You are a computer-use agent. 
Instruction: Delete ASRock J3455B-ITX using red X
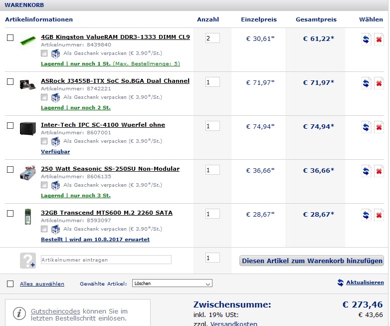[x=379, y=83]
